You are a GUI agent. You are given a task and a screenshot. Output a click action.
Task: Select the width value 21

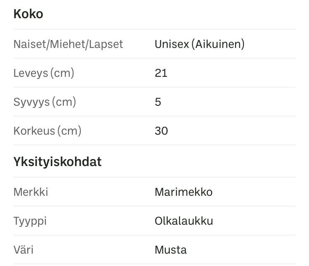pyautogui.click(x=161, y=73)
